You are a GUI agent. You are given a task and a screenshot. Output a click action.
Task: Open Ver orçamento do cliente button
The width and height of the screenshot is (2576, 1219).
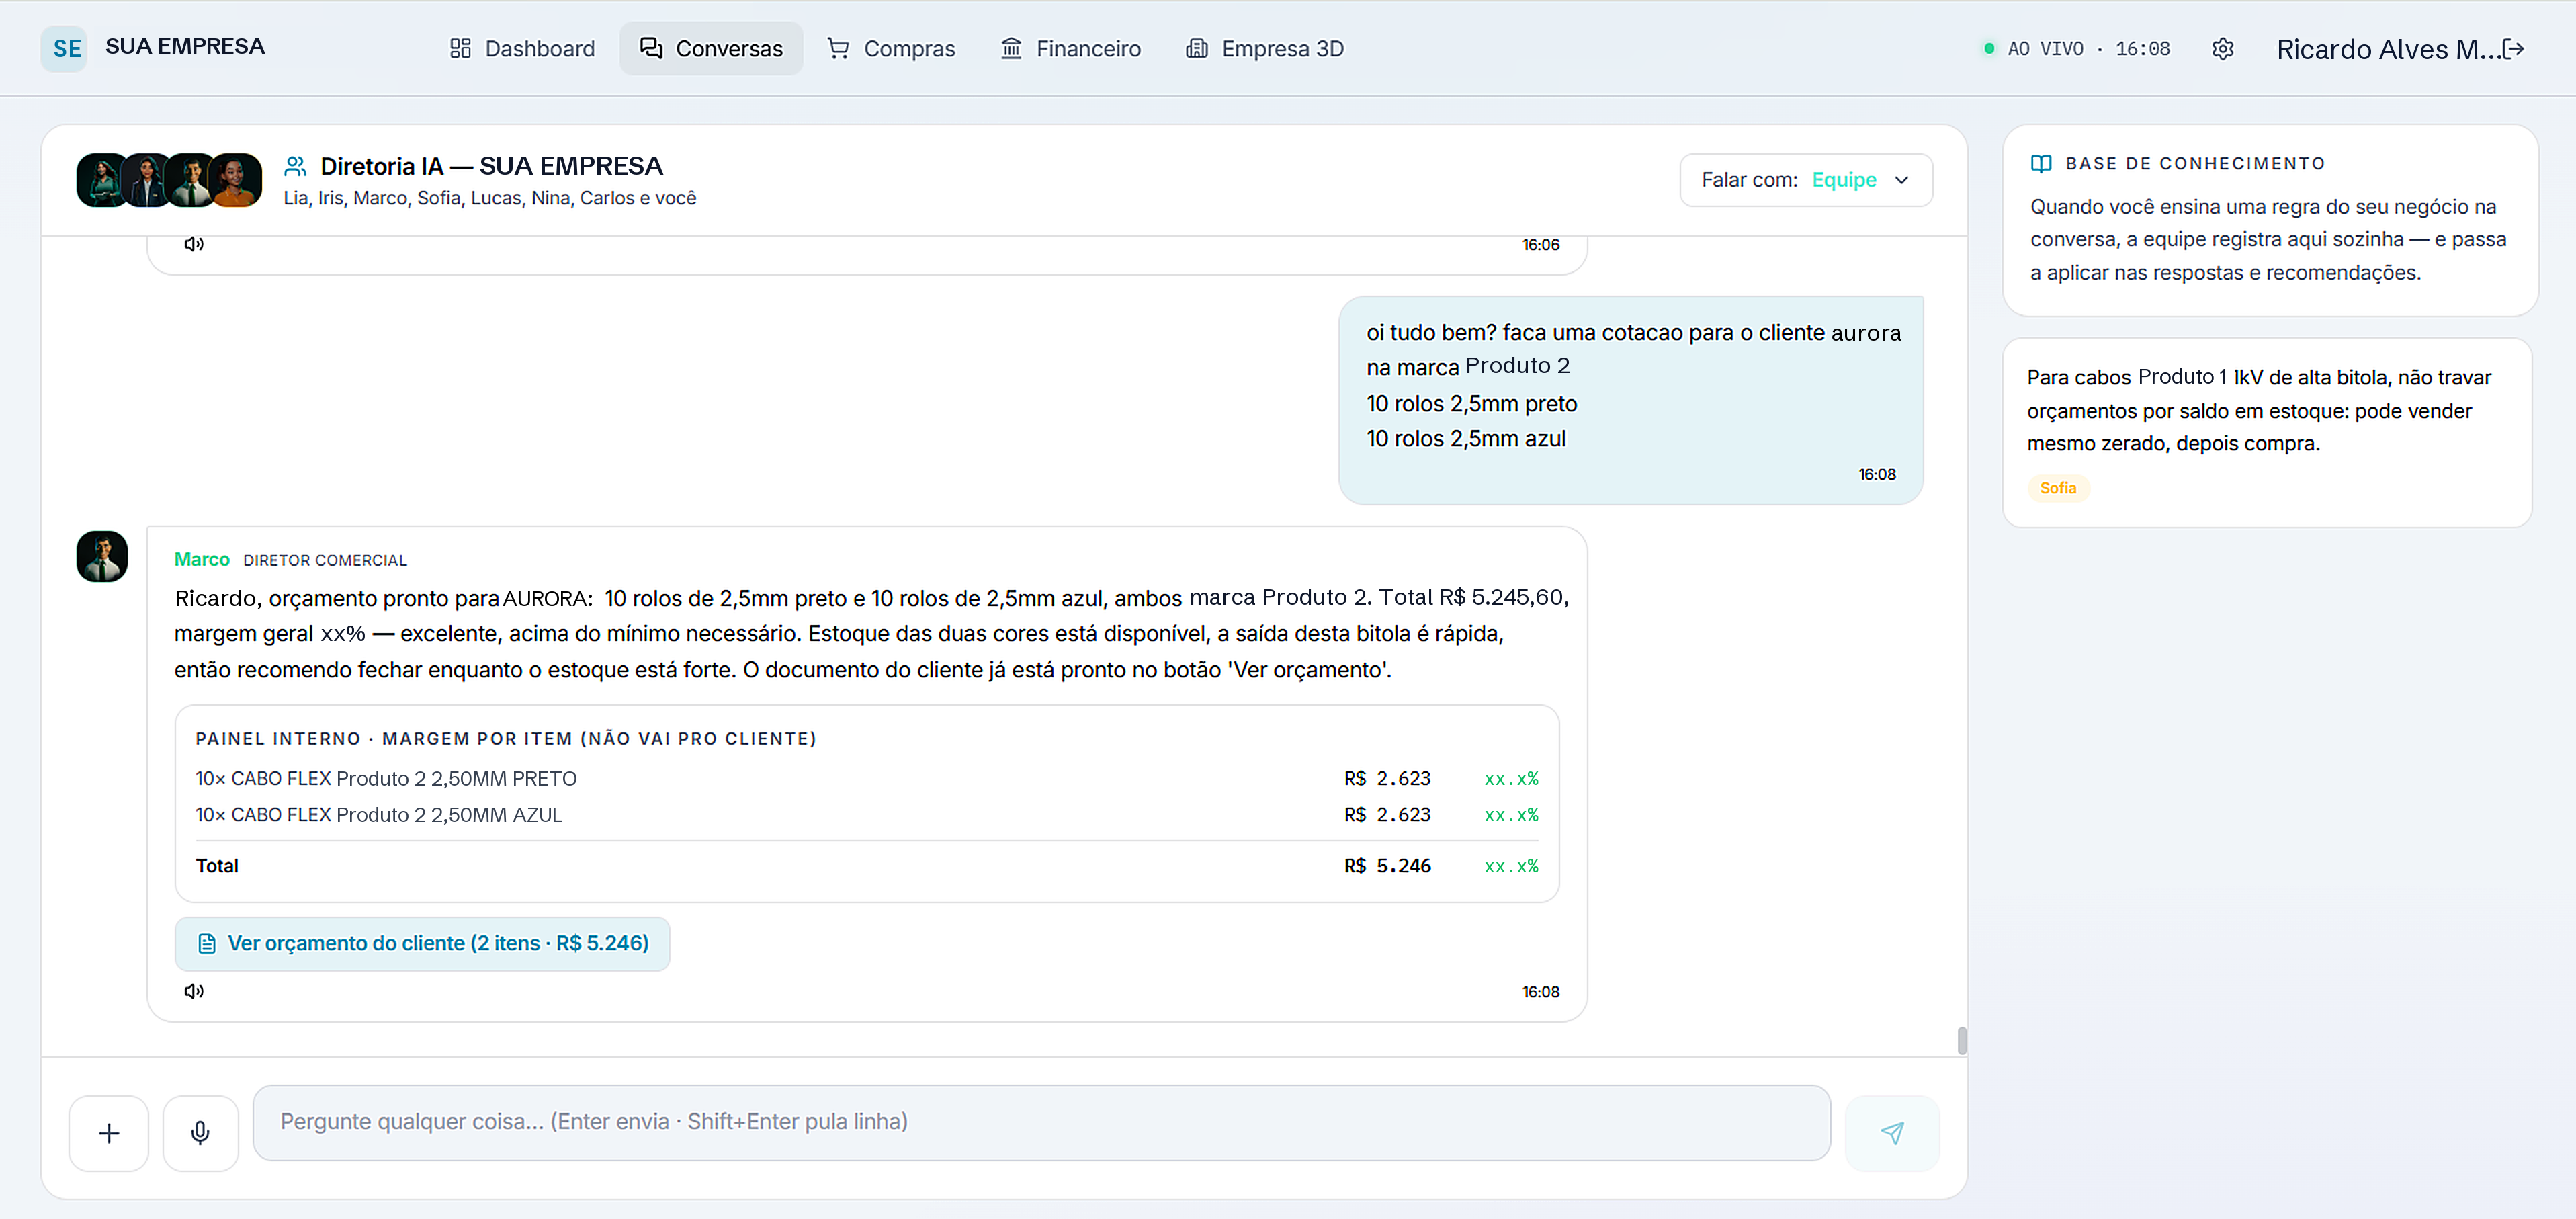tap(422, 943)
